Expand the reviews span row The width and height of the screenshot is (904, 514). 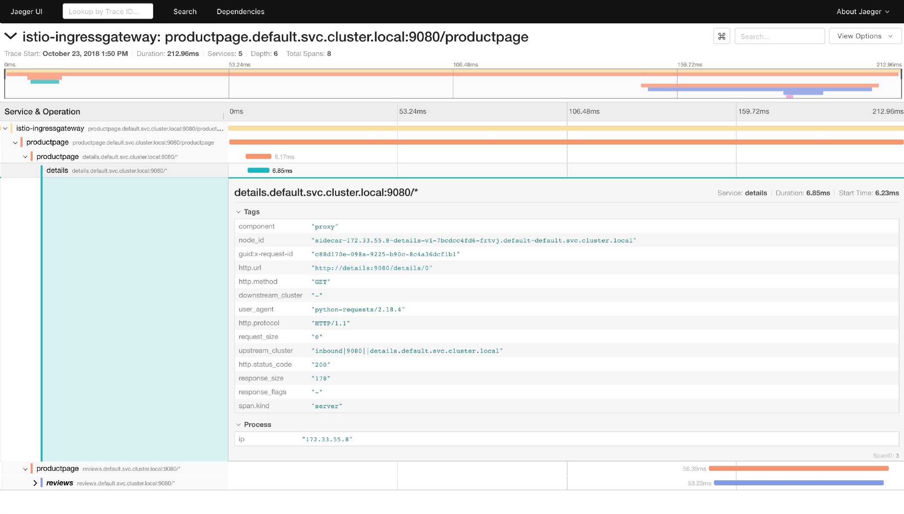click(35, 483)
